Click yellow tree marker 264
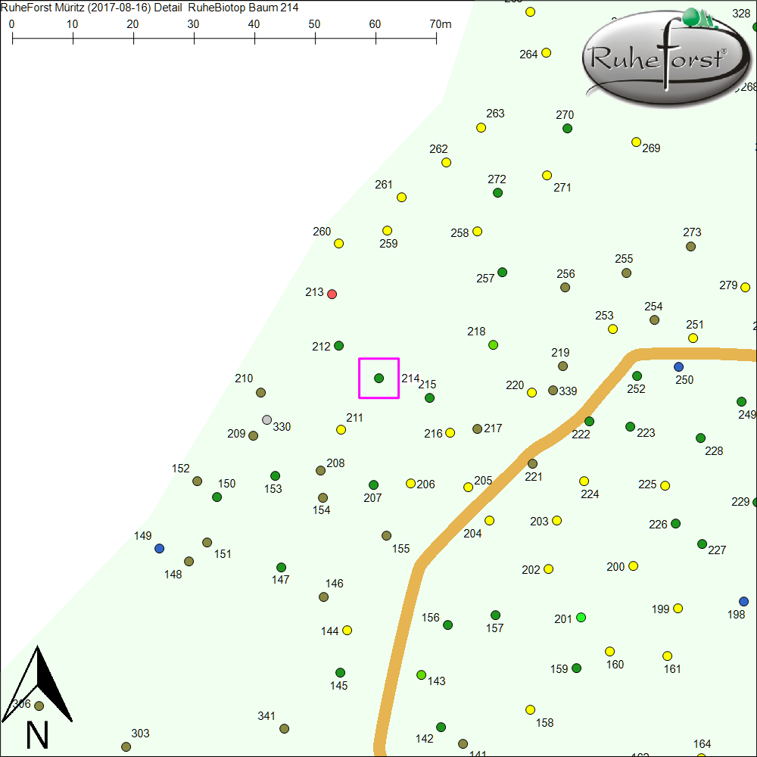This screenshot has width=757, height=757. 546,53
